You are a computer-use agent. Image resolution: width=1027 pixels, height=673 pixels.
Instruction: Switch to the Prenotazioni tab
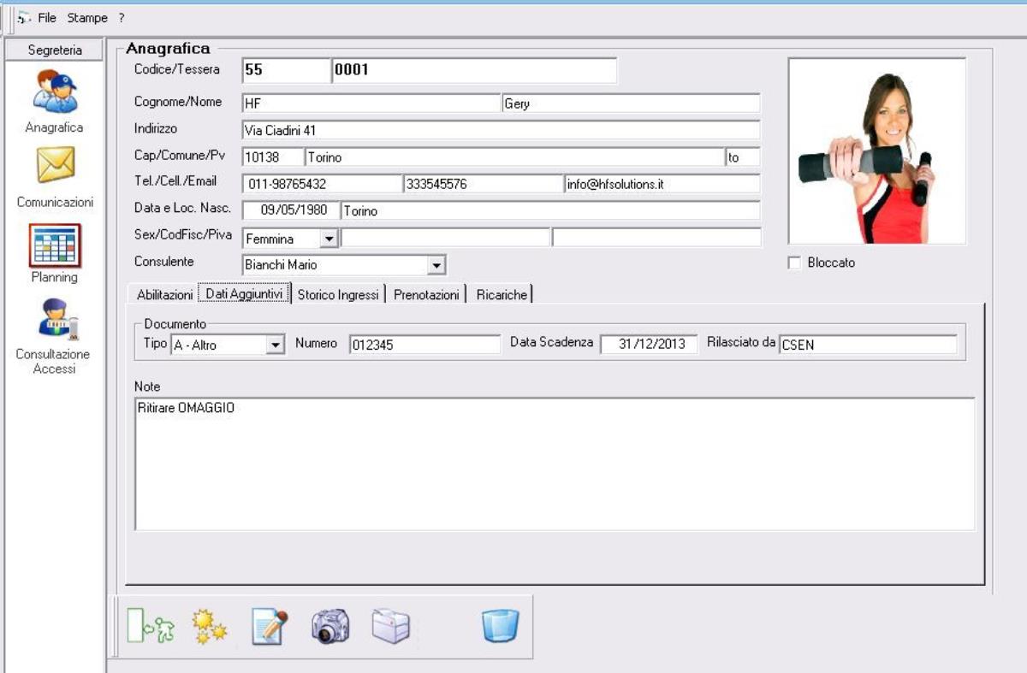[x=427, y=294]
